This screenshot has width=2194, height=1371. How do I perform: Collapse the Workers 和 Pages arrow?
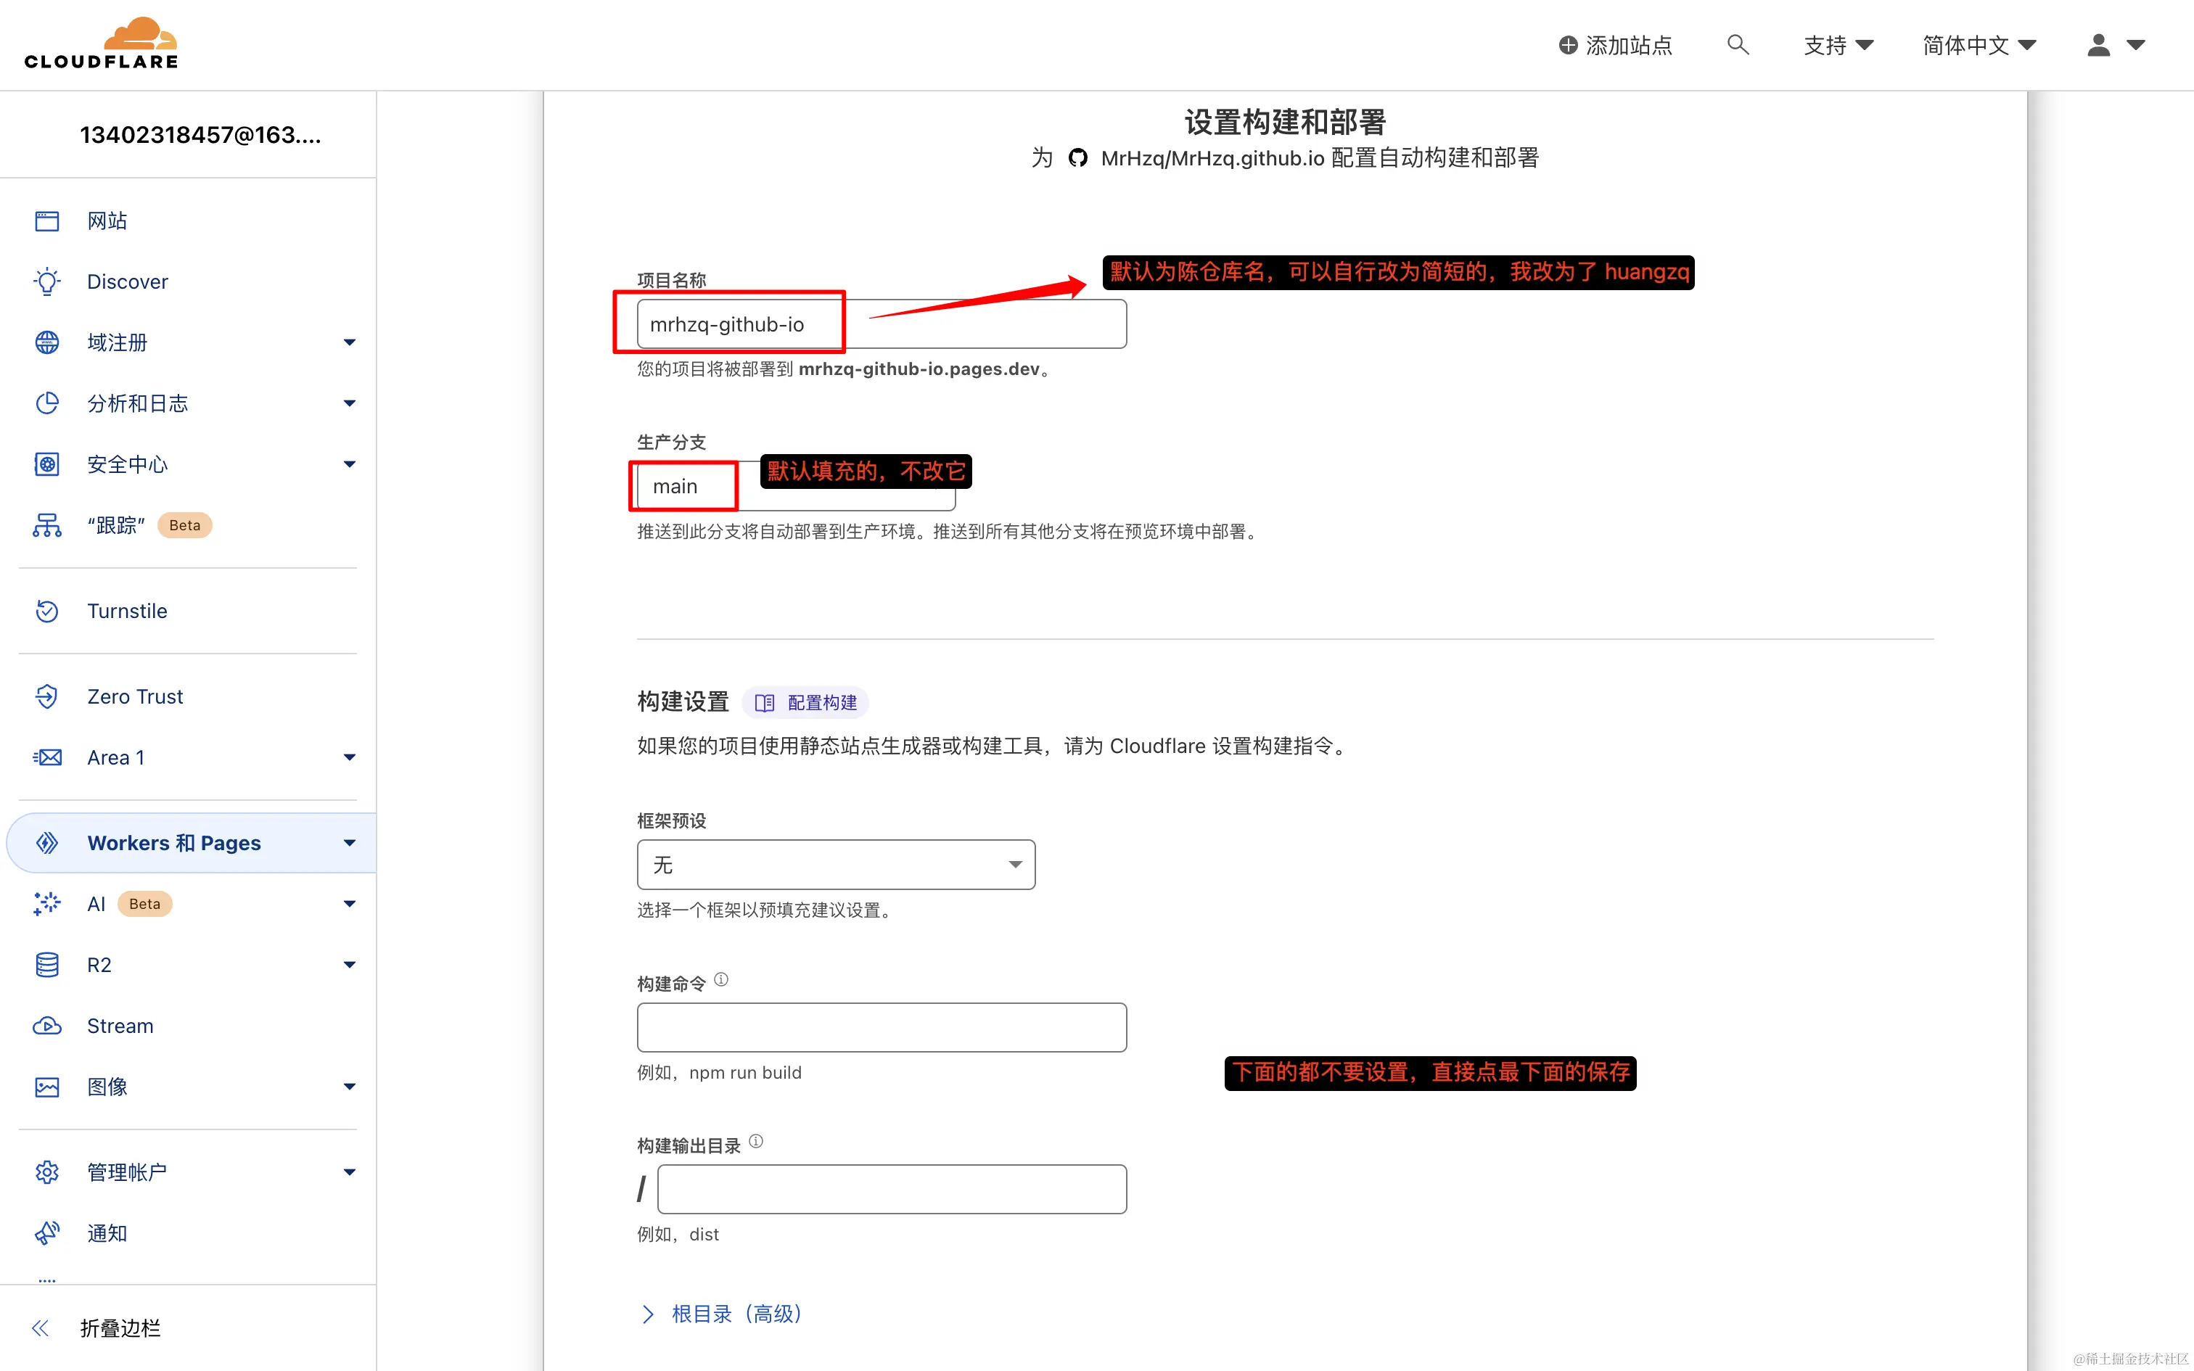[x=349, y=842]
